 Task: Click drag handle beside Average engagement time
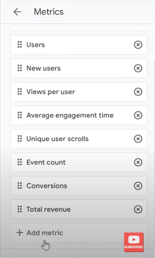(x=20, y=115)
